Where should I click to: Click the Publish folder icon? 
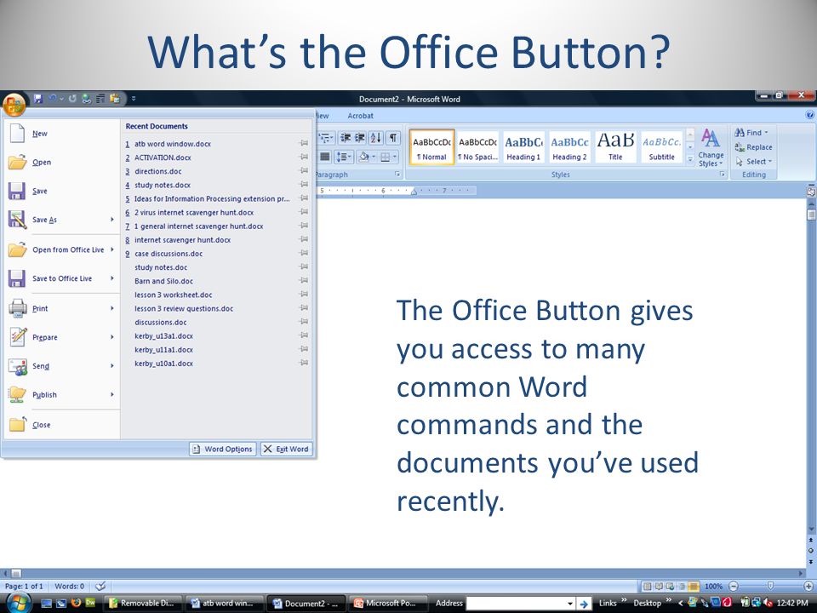[x=17, y=394]
